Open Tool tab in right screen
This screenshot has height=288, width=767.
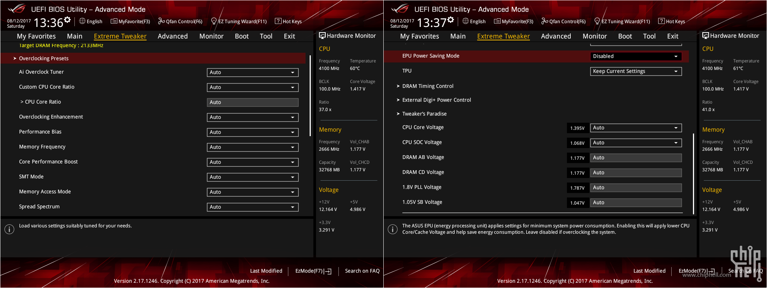click(649, 36)
